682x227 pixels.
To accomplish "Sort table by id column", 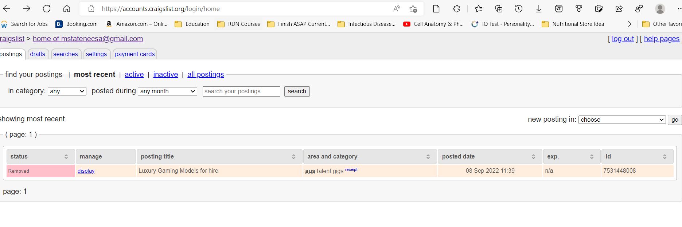I will 638,157.
